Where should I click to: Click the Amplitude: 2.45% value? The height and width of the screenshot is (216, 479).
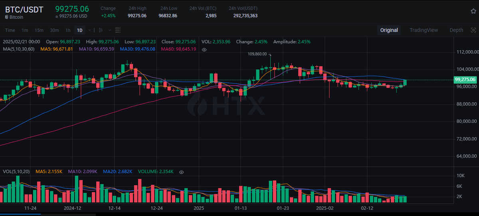[292, 41]
